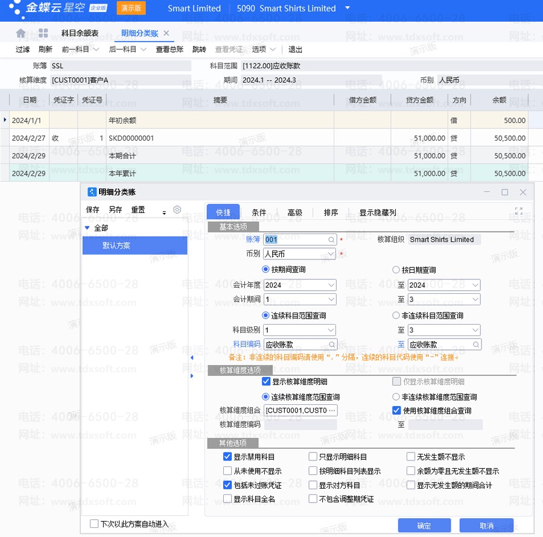Click the settings gear in scheme panel
The image size is (543, 537).
(177, 210)
